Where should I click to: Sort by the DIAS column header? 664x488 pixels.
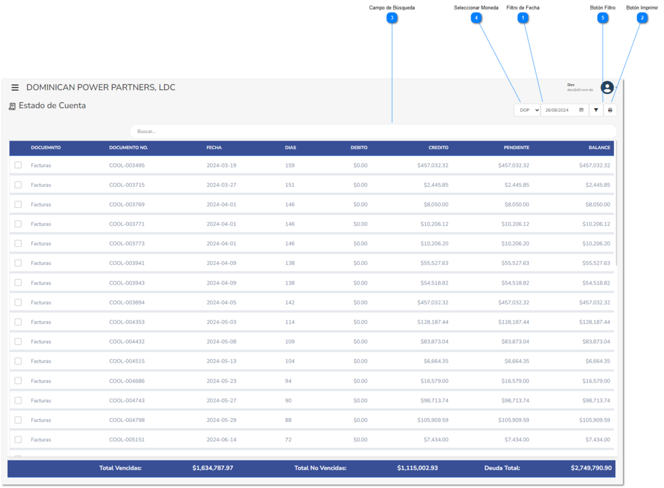[x=291, y=148]
